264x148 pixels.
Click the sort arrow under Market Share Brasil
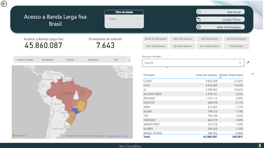(x=220, y=77)
